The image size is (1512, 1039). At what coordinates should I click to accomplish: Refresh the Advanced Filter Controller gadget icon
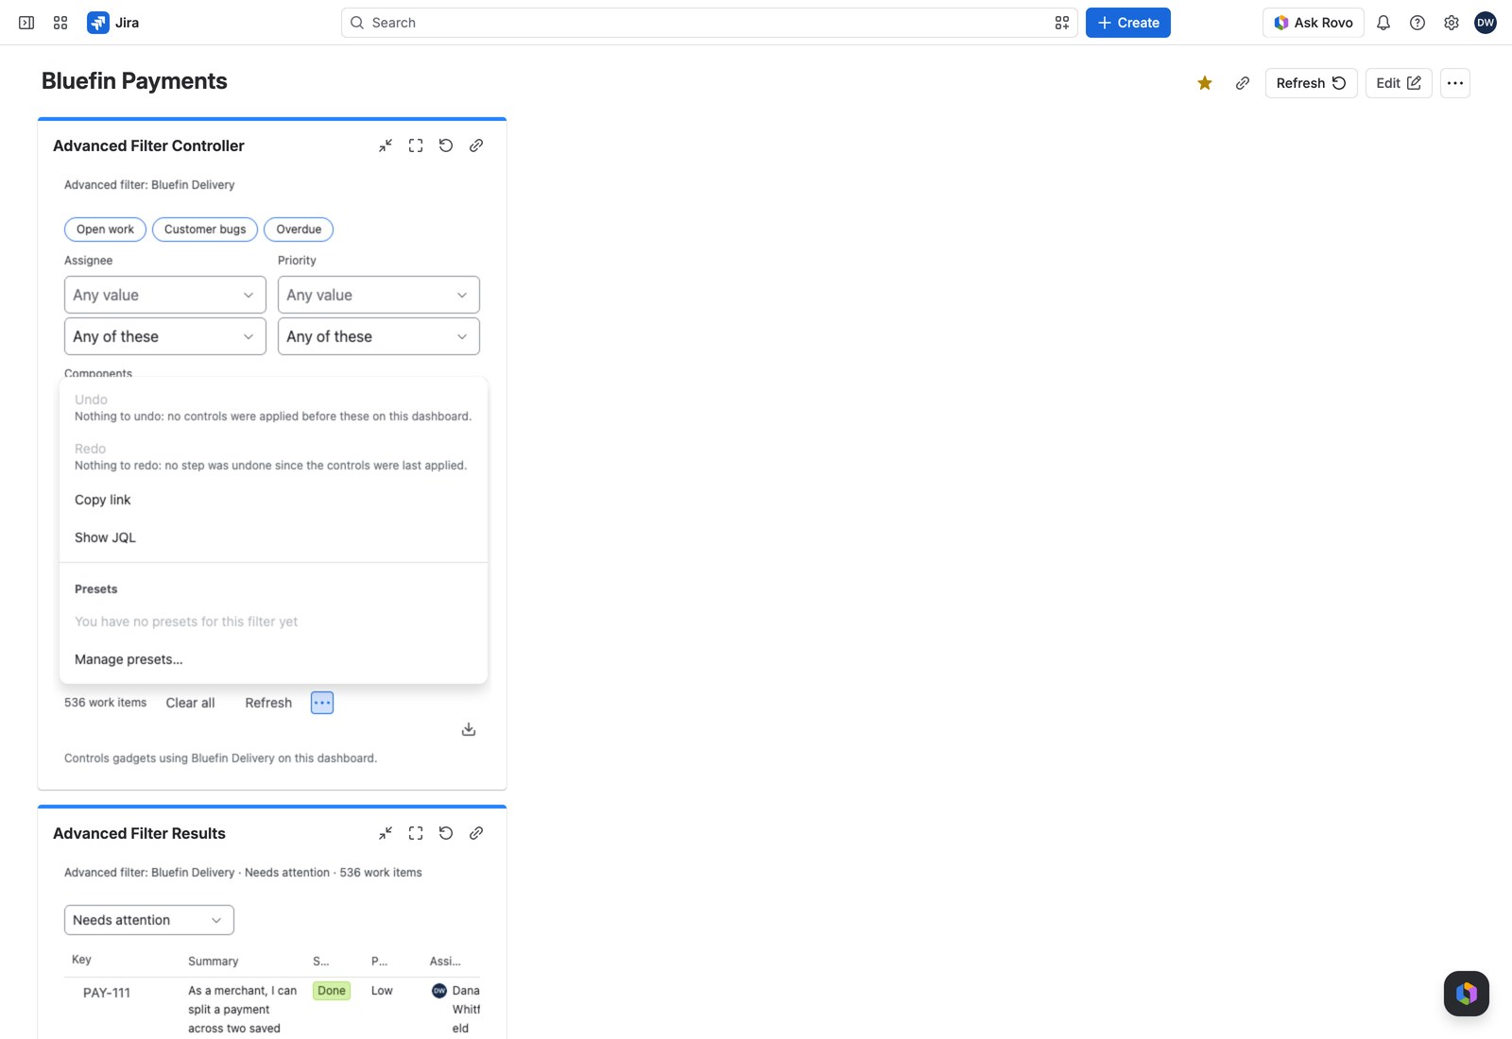tap(446, 145)
